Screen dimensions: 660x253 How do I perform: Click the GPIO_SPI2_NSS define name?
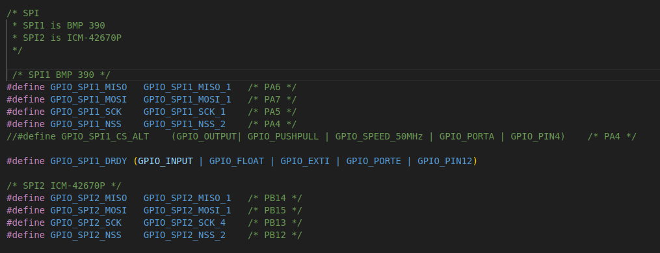85,234
